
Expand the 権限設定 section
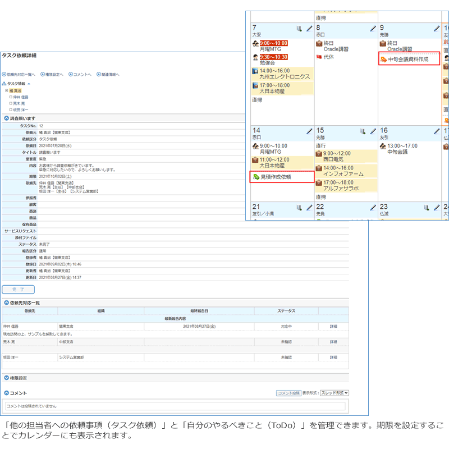click(x=6, y=378)
